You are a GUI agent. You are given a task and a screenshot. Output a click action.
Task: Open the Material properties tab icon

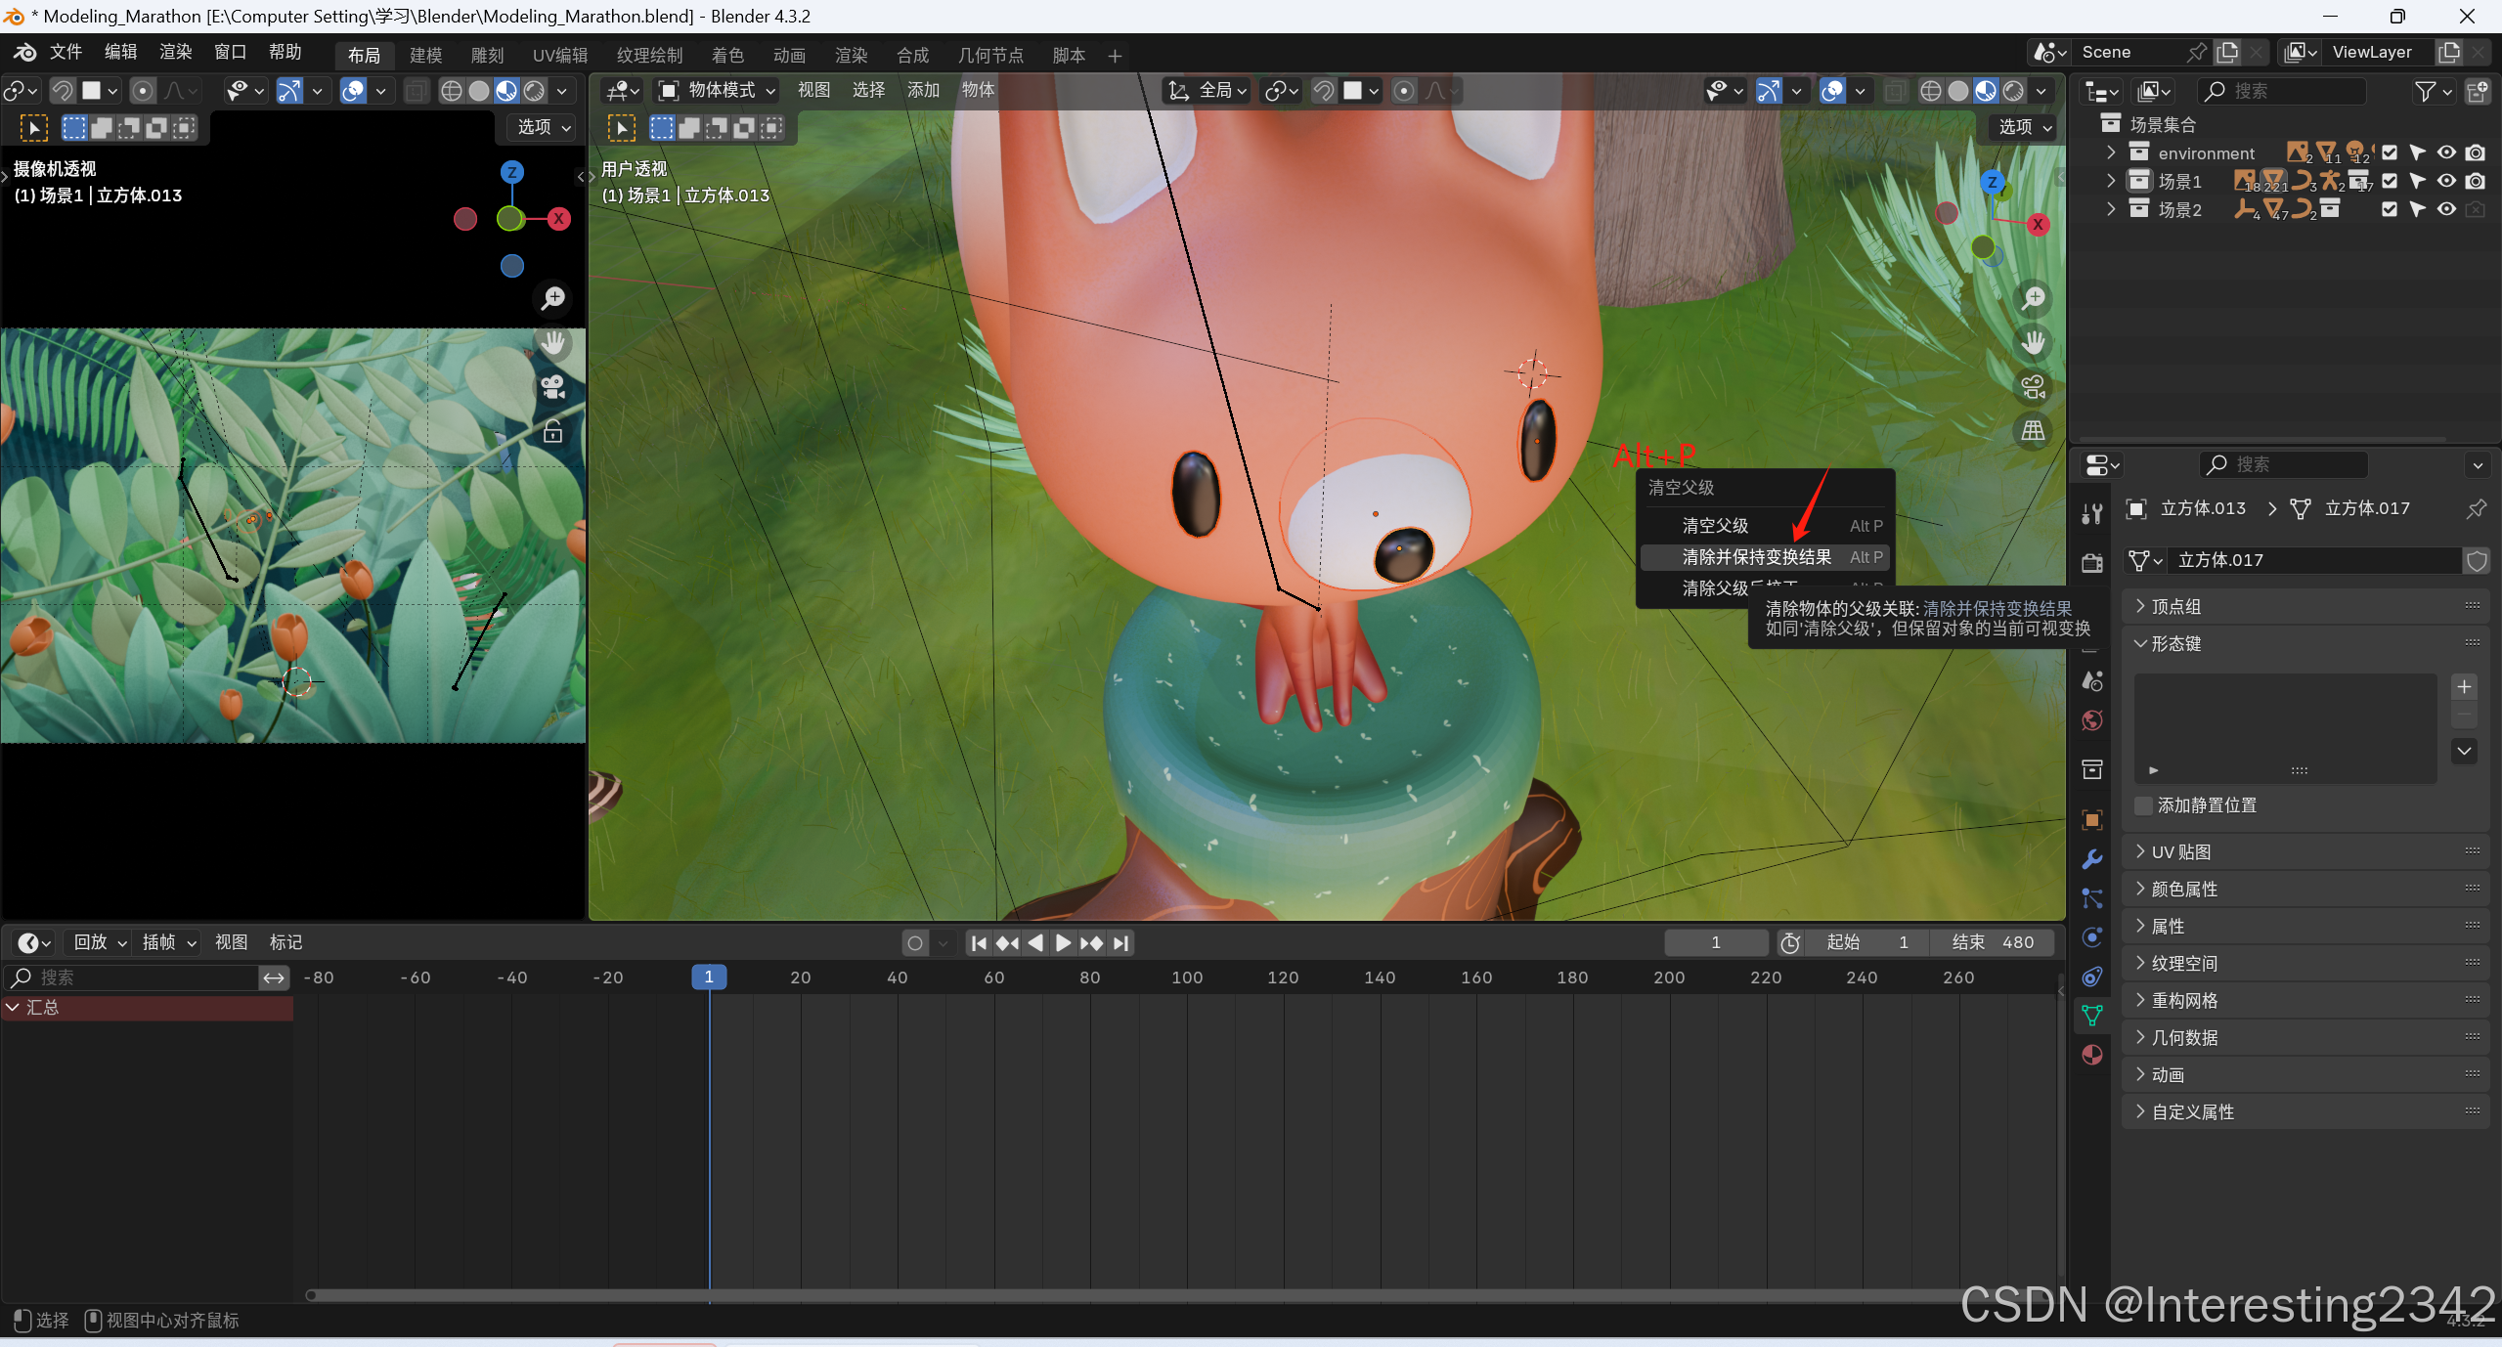pyautogui.click(x=2092, y=1056)
